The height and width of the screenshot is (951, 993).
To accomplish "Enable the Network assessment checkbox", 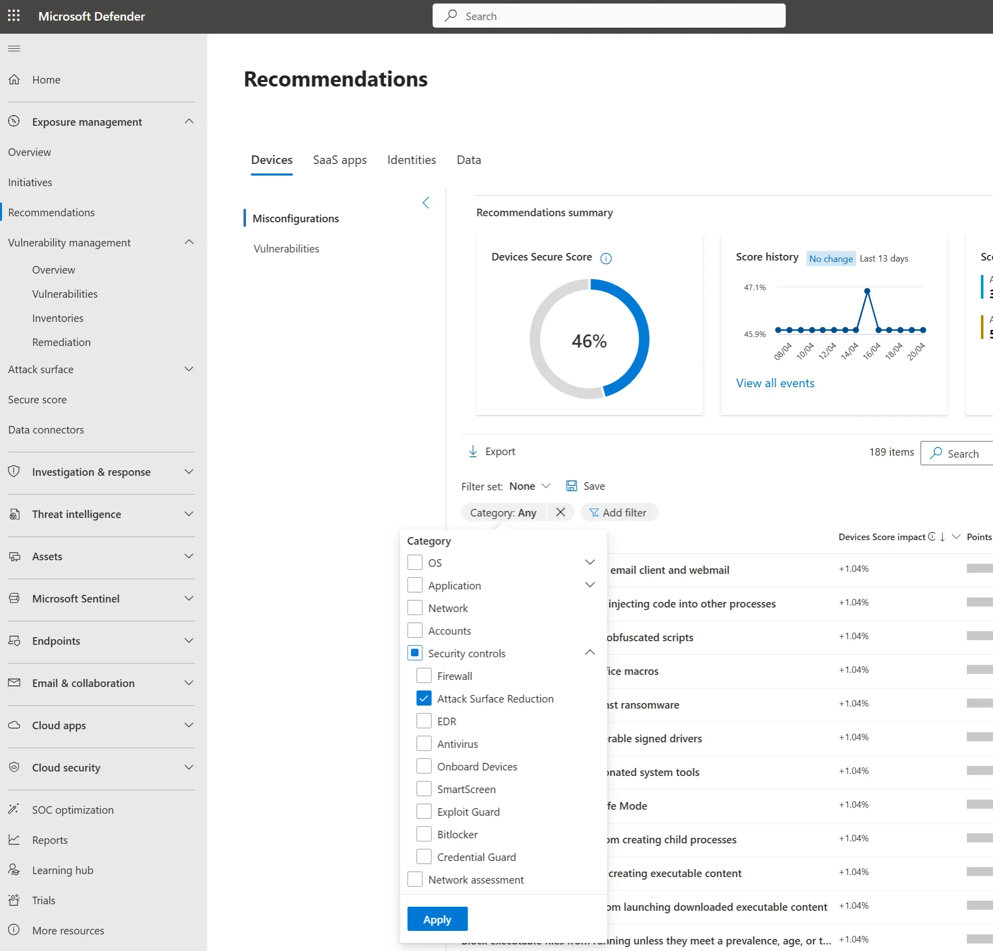I will click(x=415, y=879).
